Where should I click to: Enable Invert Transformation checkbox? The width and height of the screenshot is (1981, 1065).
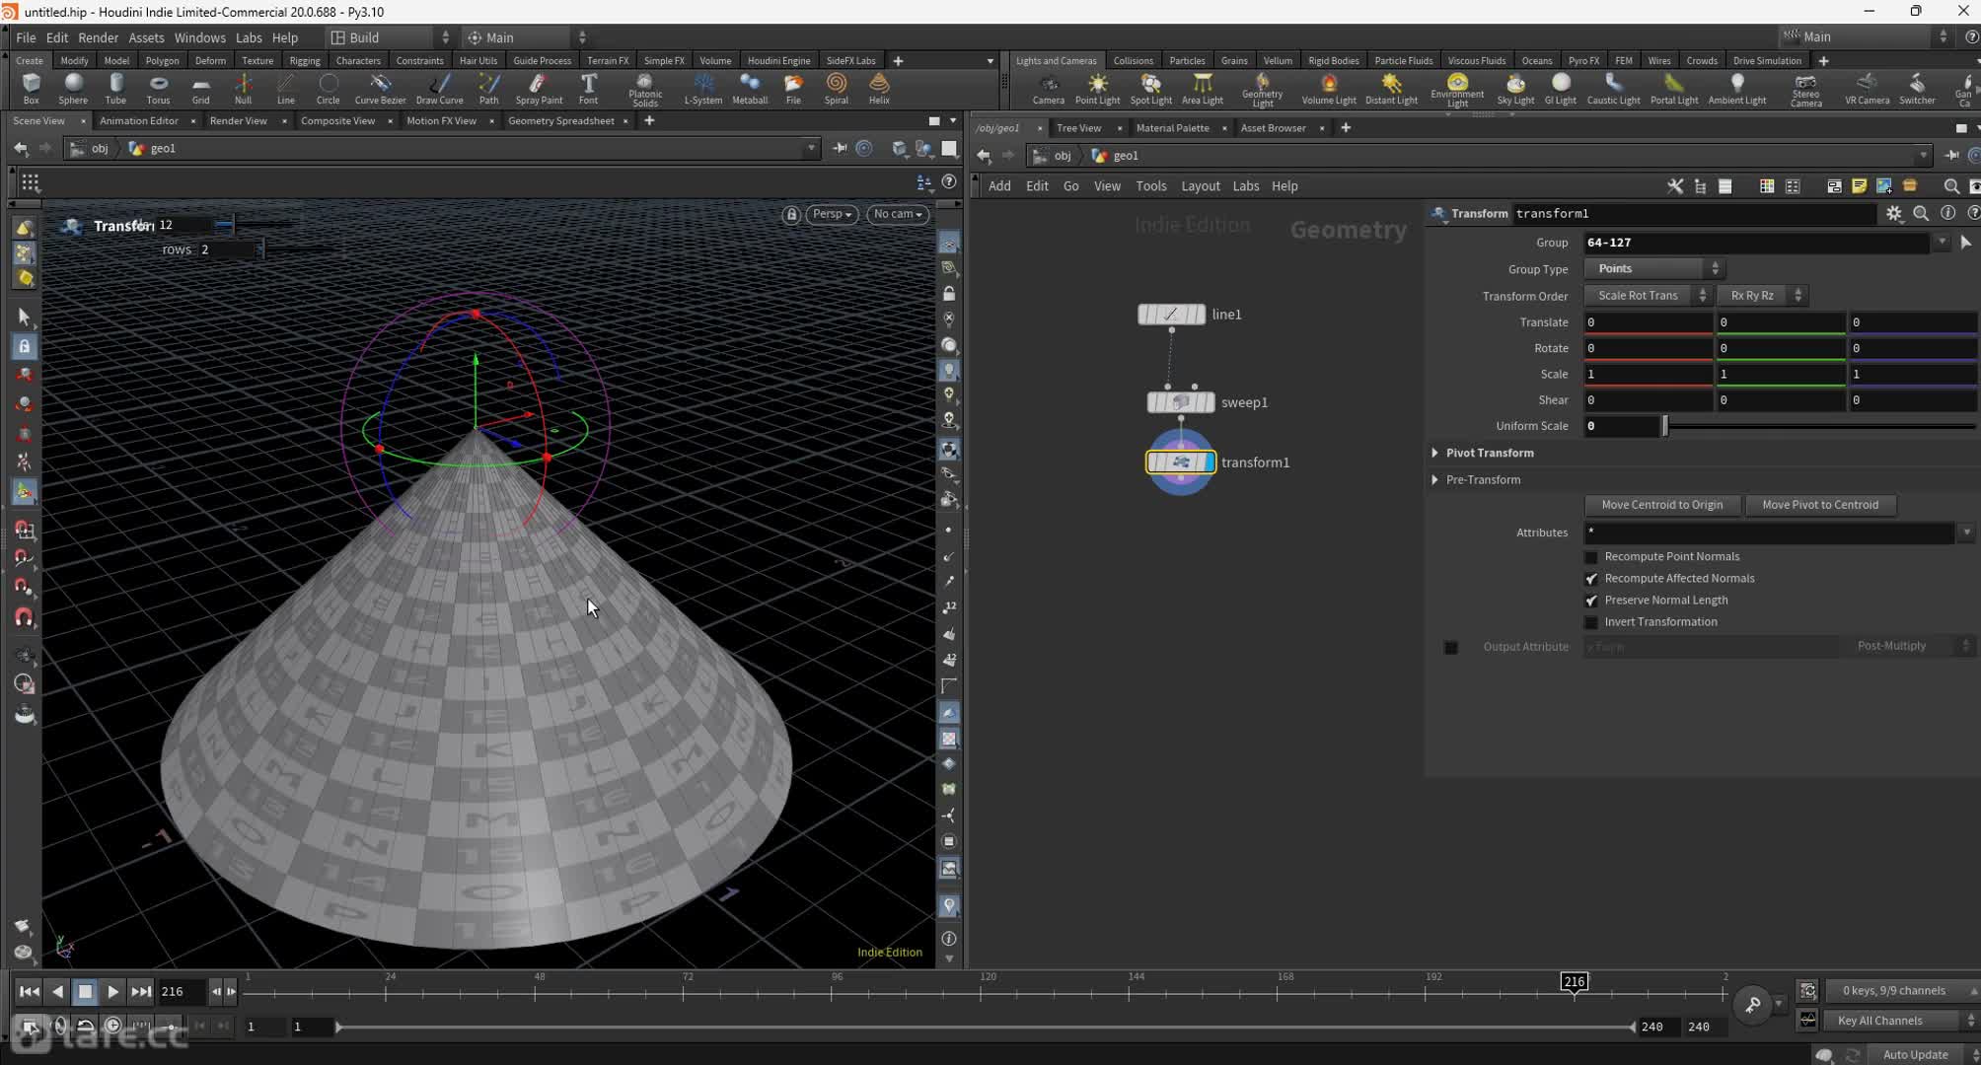pos(1590,622)
